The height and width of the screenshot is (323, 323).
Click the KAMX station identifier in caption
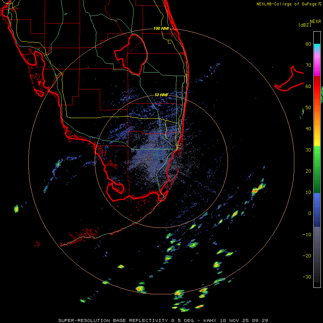pos(211,320)
